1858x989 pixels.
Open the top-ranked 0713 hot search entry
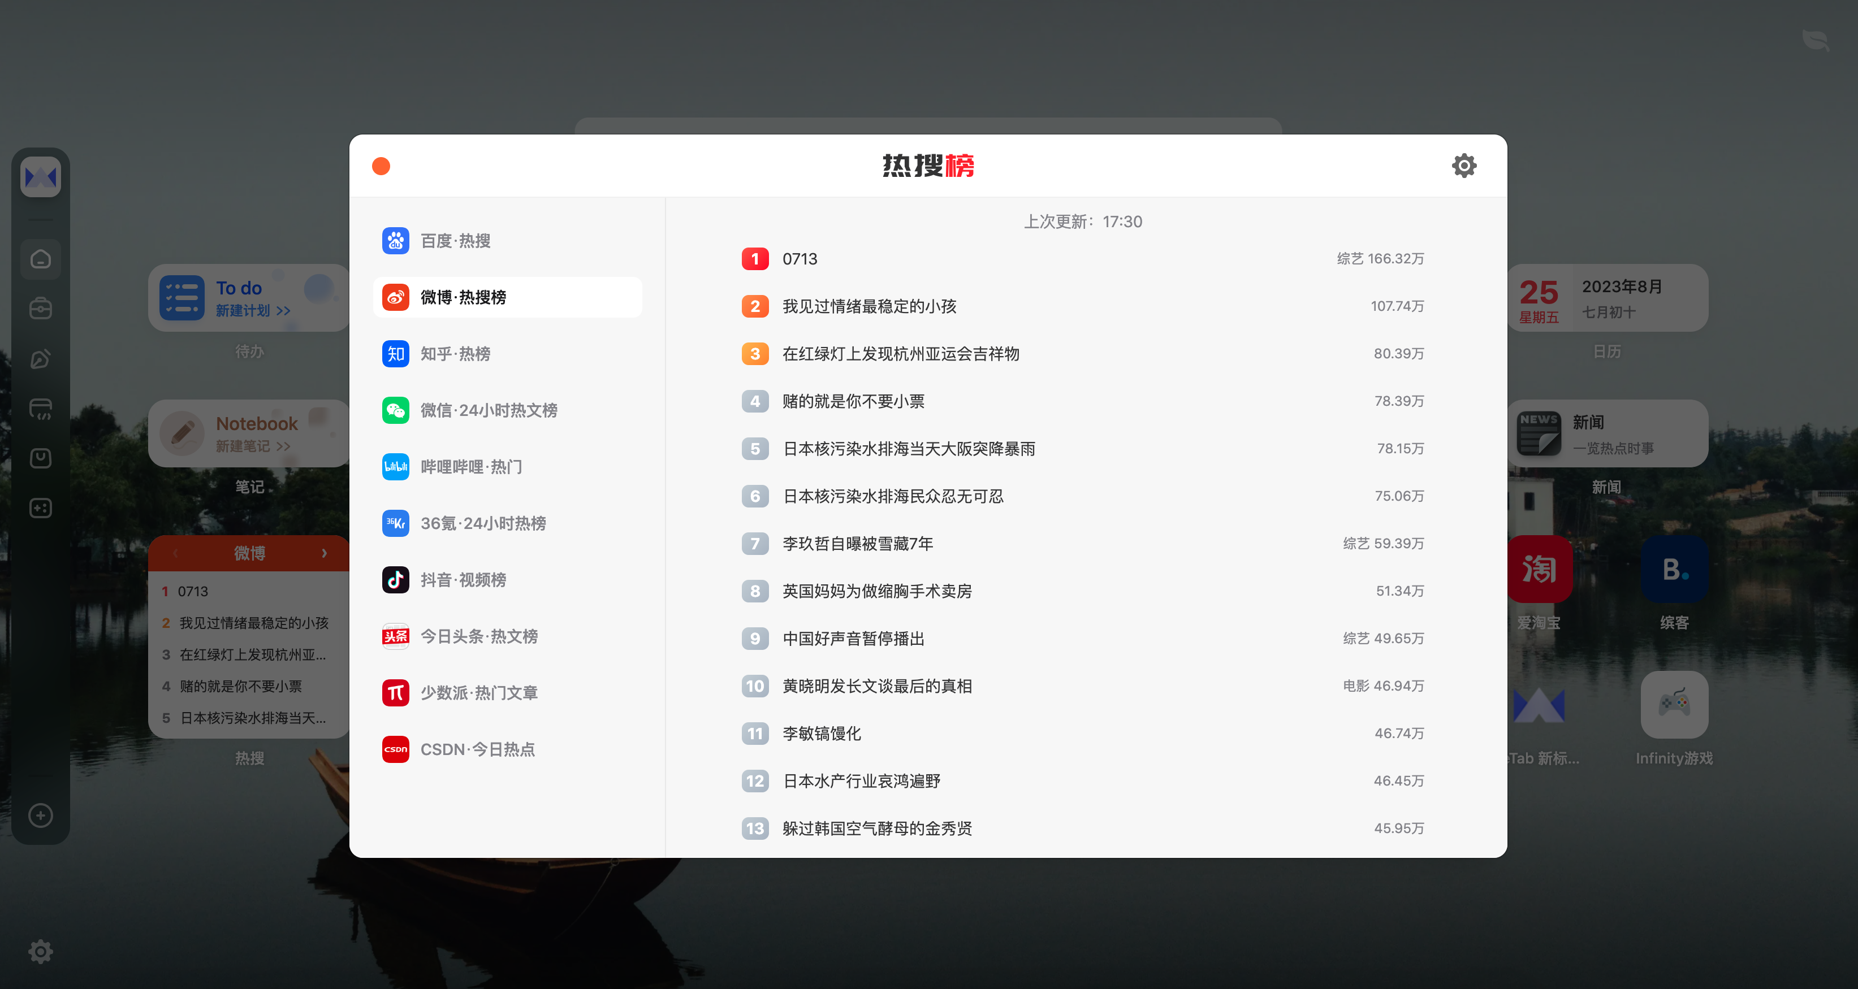pyautogui.click(x=800, y=259)
